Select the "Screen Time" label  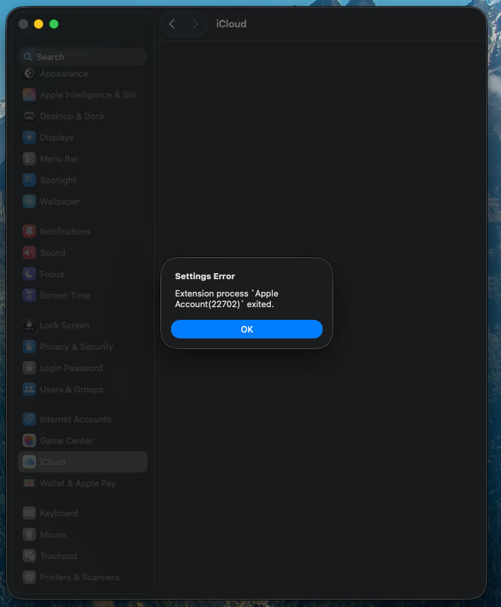[x=65, y=295]
